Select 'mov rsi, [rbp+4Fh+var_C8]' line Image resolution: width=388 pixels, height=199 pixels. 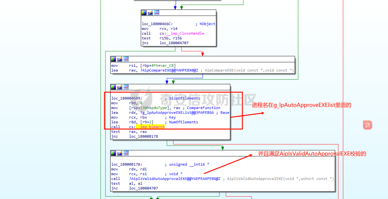pyautogui.click(x=143, y=65)
